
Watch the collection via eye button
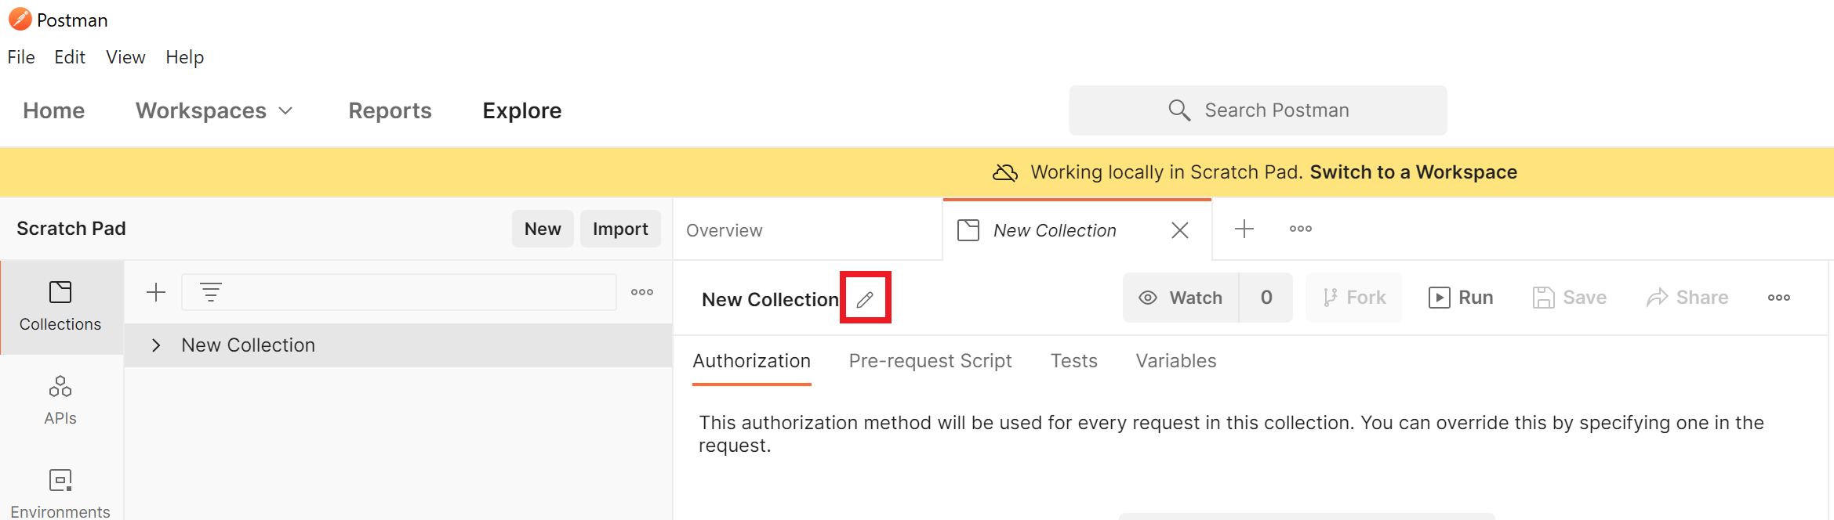(x=1181, y=298)
